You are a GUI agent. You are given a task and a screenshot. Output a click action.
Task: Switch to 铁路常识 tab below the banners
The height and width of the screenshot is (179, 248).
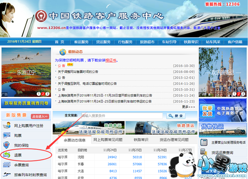pyautogui.click(x=141, y=140)
